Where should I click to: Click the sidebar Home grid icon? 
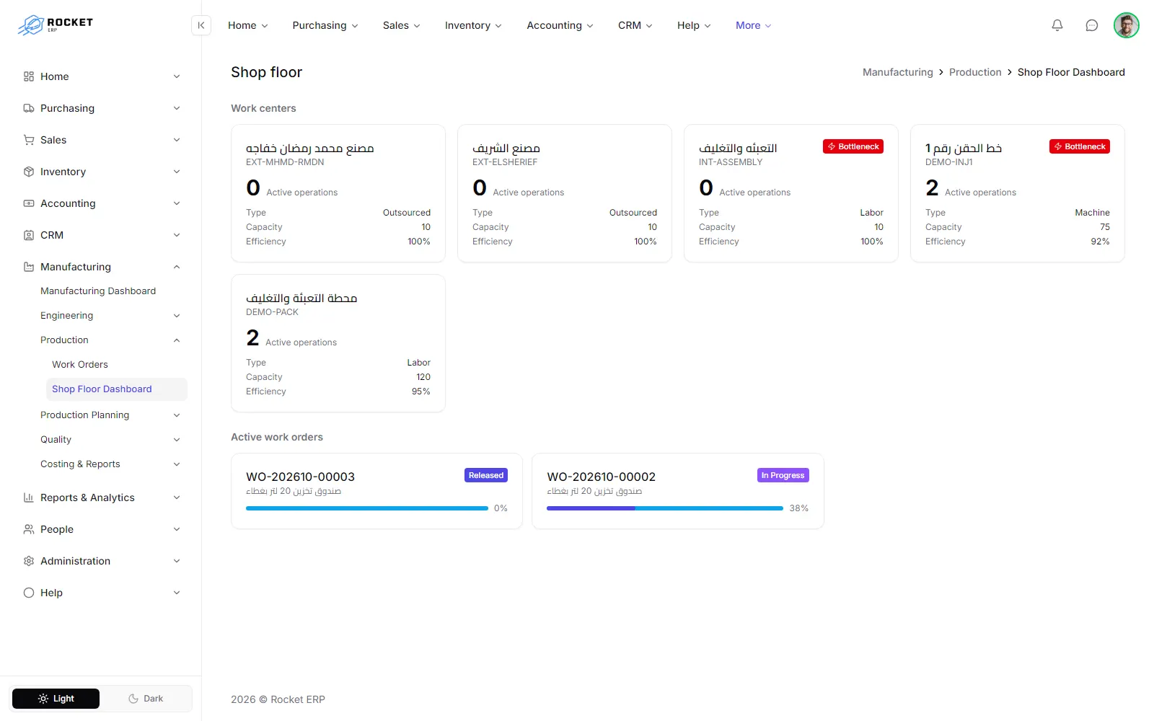tap(29, 76)
